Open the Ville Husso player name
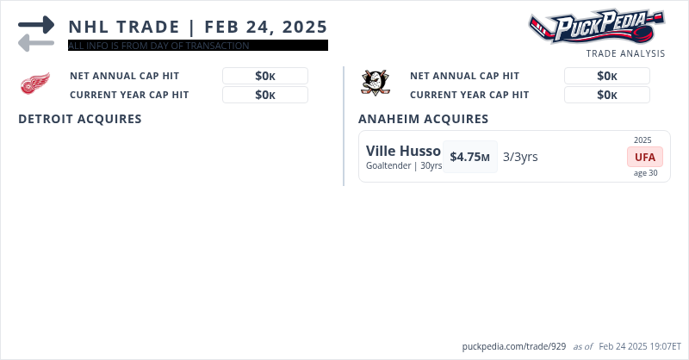The height and width of the screenshot is (360, 689). [403, 151]
